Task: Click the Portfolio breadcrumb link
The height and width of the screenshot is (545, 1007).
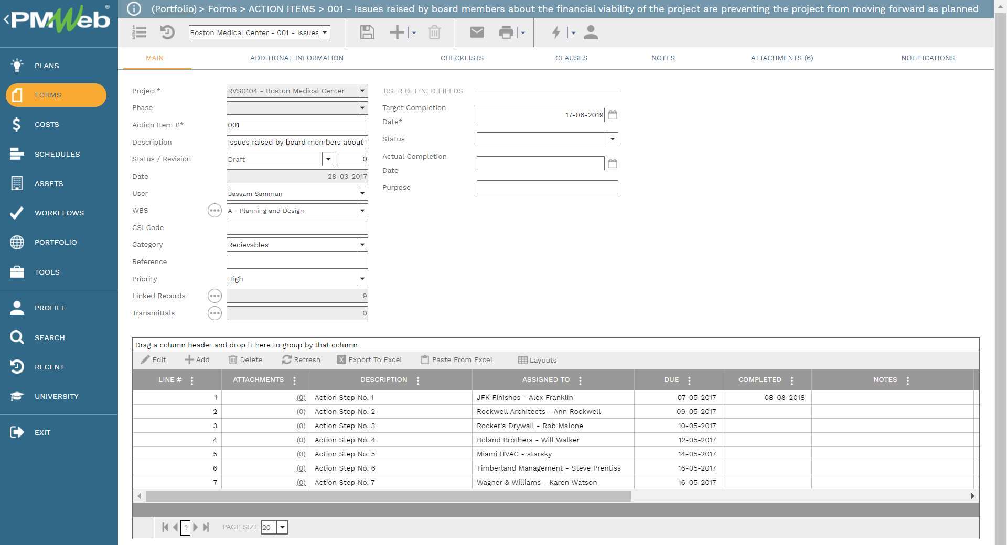Action: click(x=174, y=9)
